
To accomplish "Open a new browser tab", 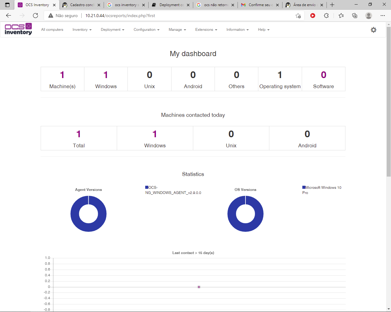I will point(332,5).
